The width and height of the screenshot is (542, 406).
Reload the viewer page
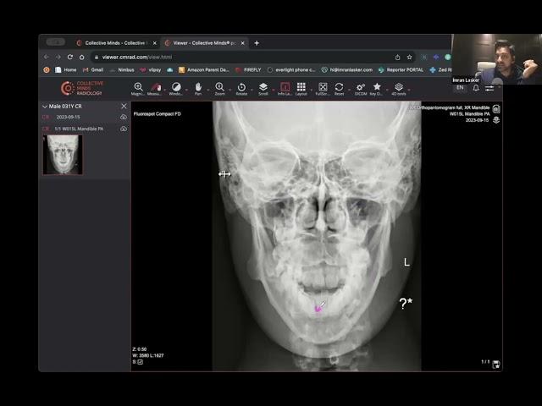tap(70, 57)
